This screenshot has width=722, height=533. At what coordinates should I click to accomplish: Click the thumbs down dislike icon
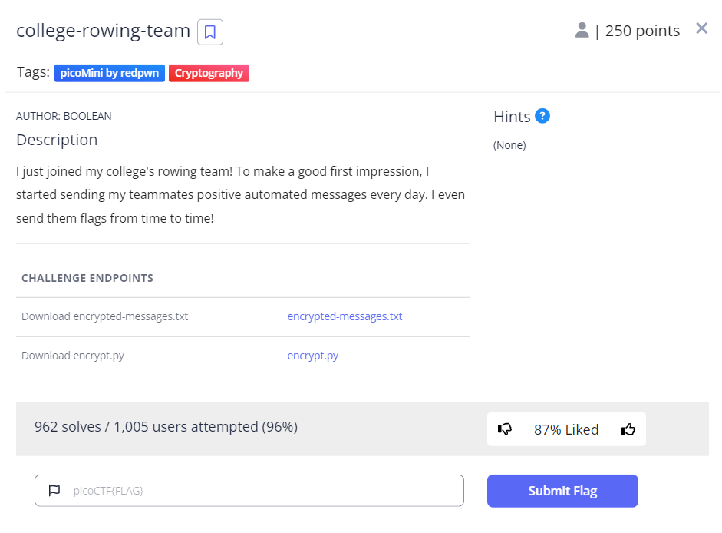pos(505,429)
